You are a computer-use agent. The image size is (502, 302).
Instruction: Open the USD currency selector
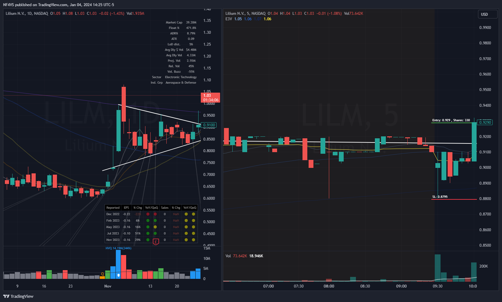(487, 14)
